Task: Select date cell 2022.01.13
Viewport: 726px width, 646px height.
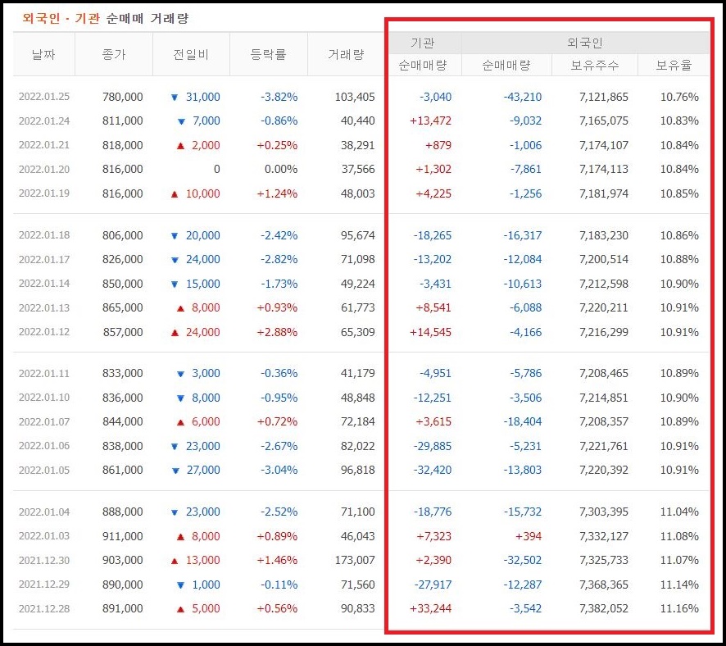Action: tap(44, 307)
